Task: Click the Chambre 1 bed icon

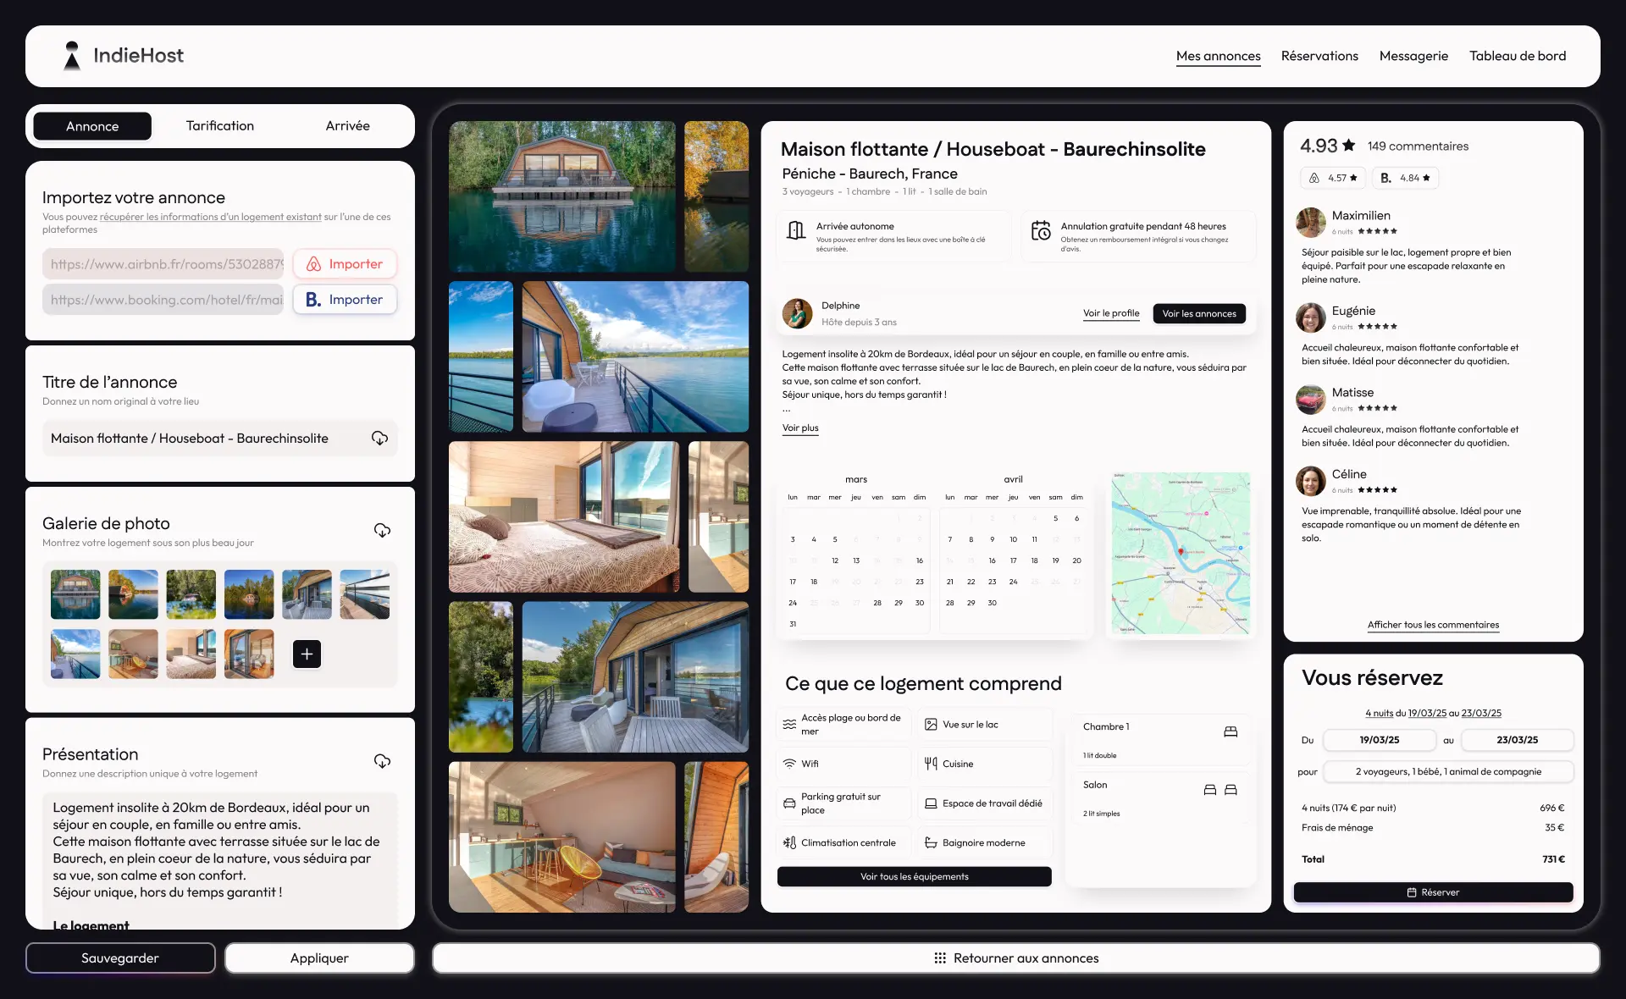Action: 1231,731
